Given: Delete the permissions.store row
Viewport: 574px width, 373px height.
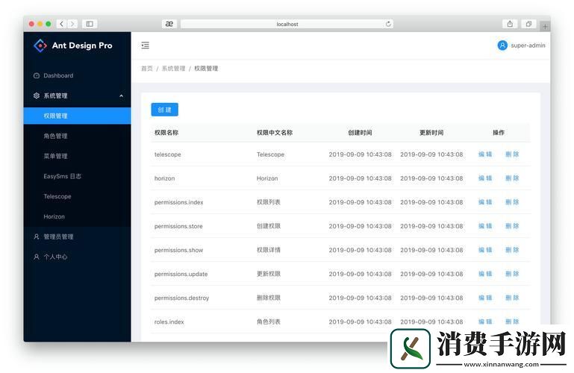Looking at the screenshot, I should tap(512, 226).
